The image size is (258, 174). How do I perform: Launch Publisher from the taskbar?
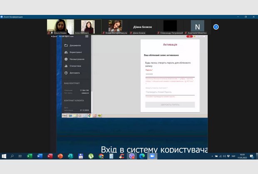tap(70, 156)
